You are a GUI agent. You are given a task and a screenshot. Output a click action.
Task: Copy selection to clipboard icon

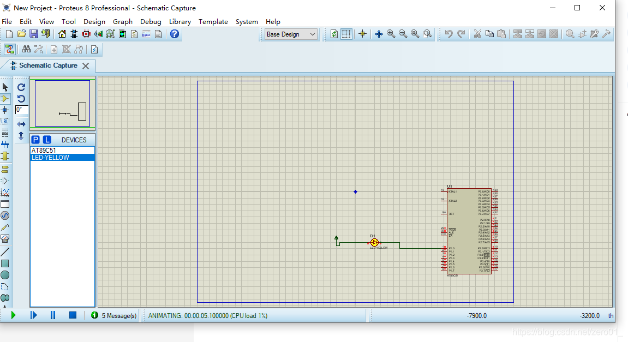point(489,34)
